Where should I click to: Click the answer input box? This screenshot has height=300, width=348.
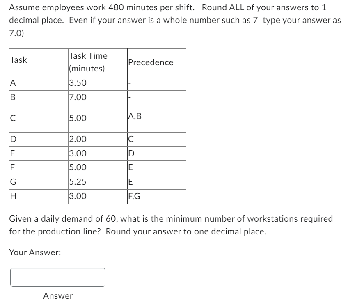[57, 277]
